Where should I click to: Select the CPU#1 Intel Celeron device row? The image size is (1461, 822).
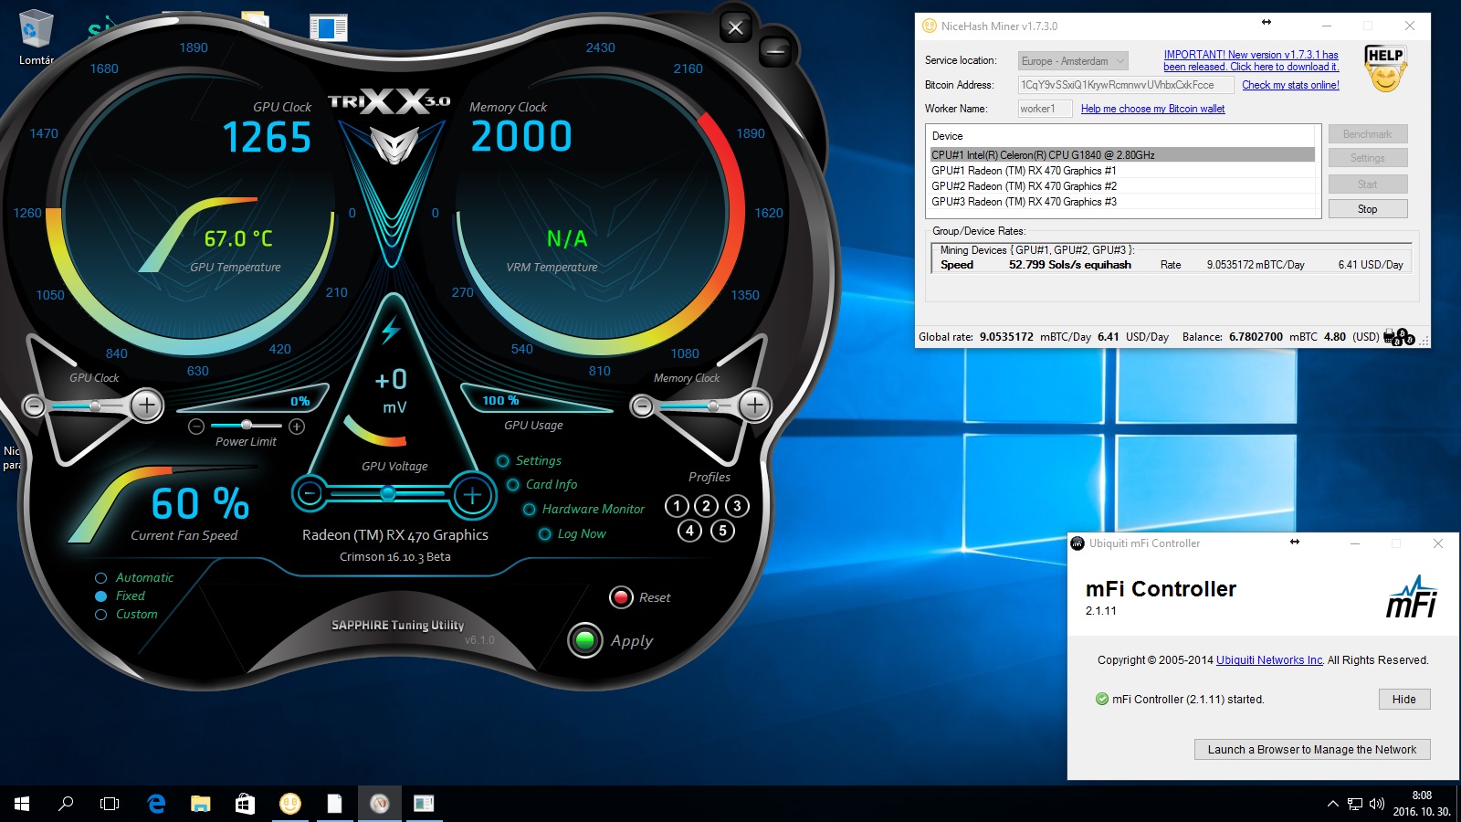pos(1123,155)
